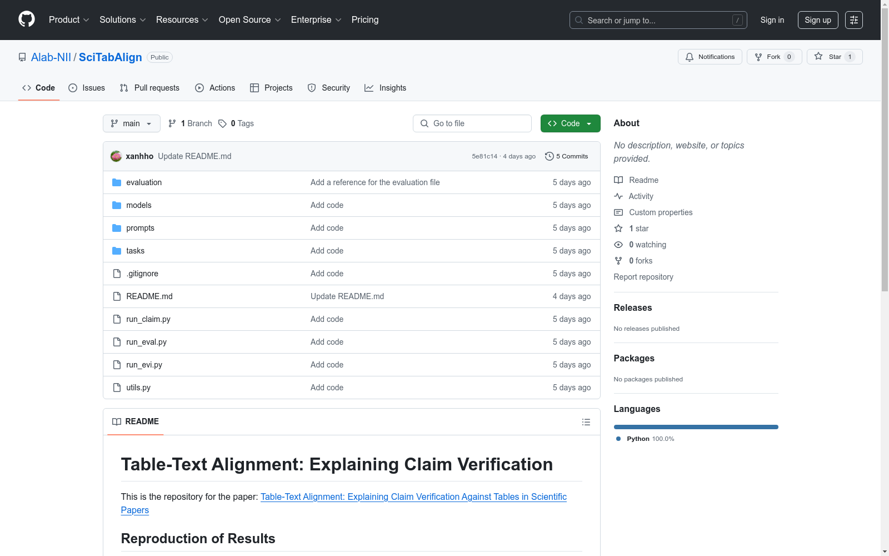Viewport: 889px width, 556px height.
Task: Click the Notifications button
Action: (x=710, y=57)
